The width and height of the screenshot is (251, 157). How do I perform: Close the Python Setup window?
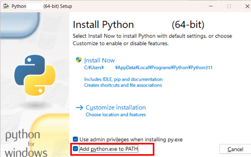tap(243, 6)
